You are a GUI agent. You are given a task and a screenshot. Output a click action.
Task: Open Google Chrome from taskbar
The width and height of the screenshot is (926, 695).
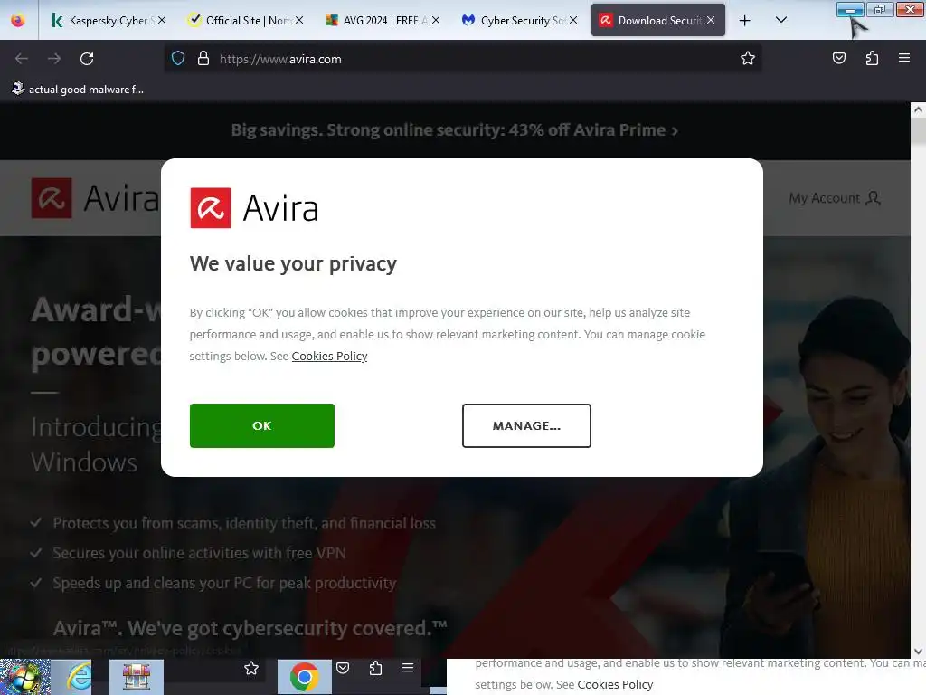coord(304,677)
